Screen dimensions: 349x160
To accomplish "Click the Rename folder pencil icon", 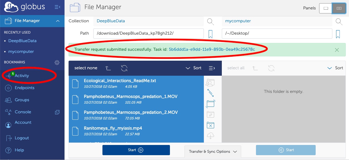I will click(x=211, y=114).
